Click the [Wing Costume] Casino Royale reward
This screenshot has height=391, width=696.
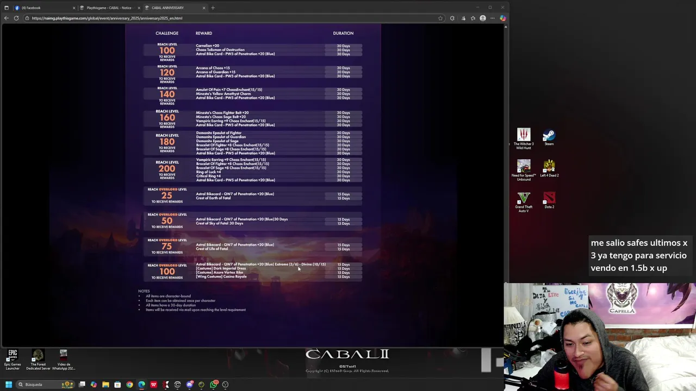pos(221,276)
